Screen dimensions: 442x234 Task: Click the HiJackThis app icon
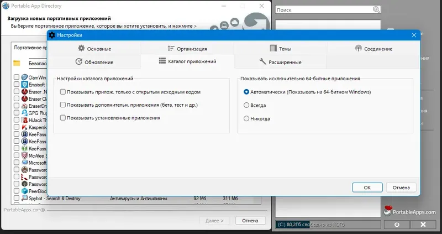(x=24, y=120)
